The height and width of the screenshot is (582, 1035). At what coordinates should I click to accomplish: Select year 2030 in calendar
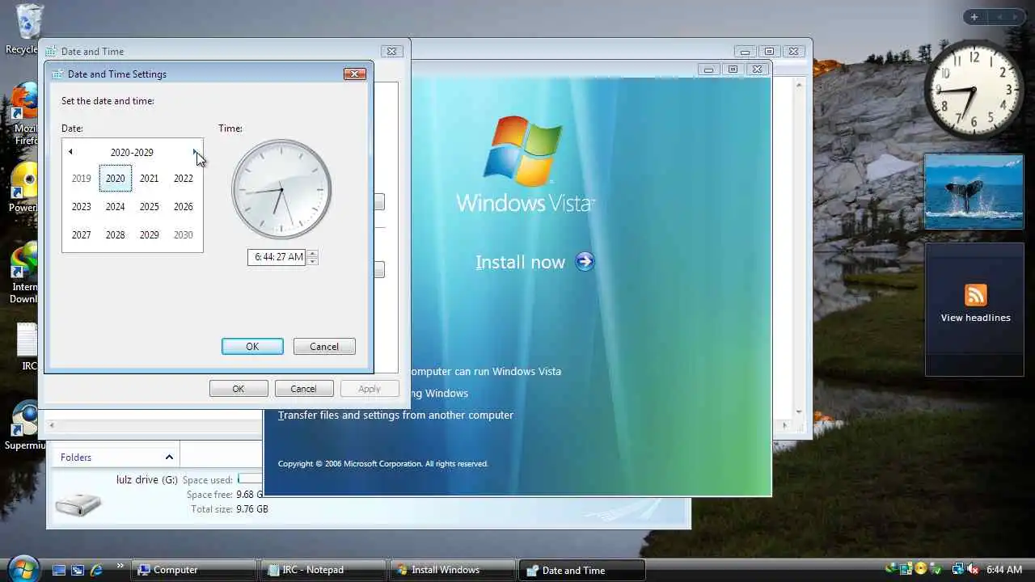184,235
